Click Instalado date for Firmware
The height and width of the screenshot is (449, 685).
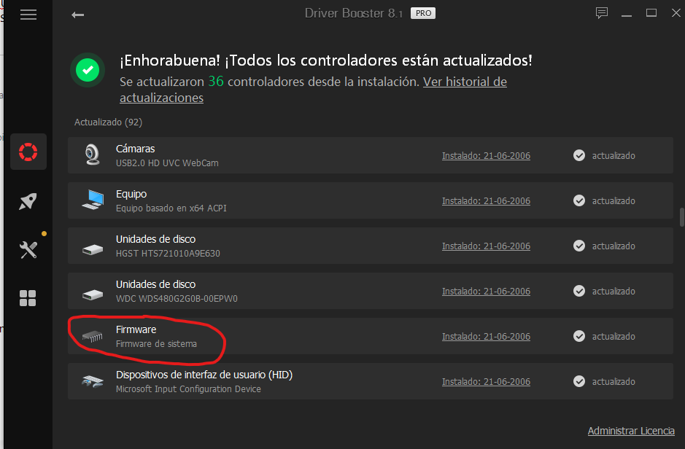coord(487,337)
